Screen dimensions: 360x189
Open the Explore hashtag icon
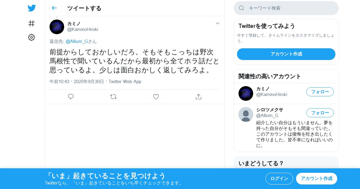click(x=31, y=23)
